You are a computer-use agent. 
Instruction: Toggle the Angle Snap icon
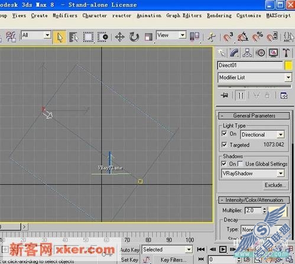coord(242,37)
